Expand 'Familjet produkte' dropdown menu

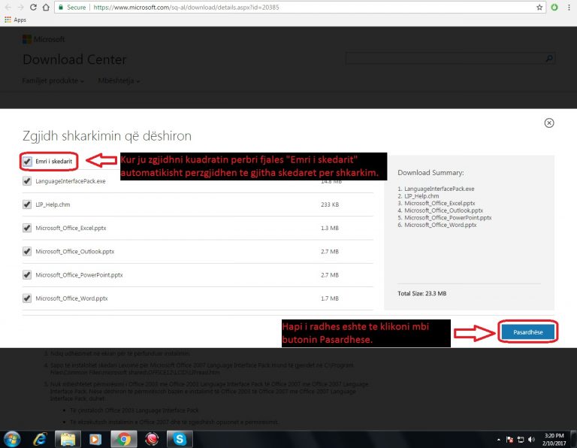(53, 80)
